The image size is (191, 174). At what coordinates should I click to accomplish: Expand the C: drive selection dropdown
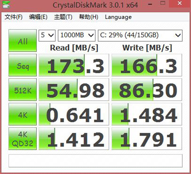tap(140, 36)
